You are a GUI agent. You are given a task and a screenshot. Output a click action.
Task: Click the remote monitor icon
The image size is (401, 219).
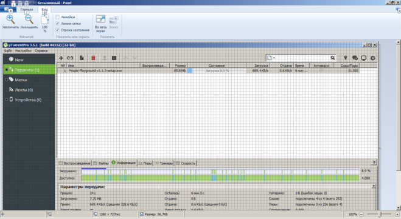tap(364, 58)
